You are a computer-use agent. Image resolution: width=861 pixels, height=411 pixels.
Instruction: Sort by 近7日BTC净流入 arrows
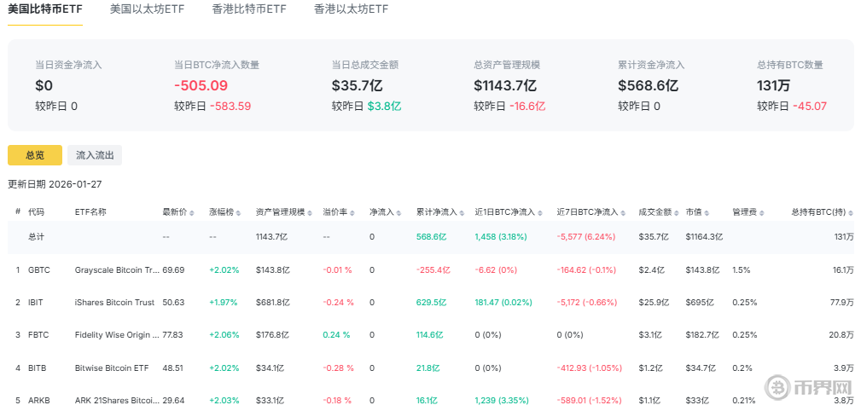pyautogui.click(x=622, y=212)
